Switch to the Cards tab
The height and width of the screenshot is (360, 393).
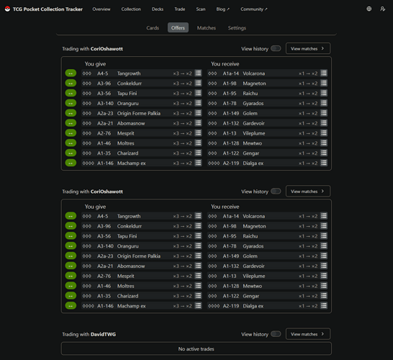(153, 28)
